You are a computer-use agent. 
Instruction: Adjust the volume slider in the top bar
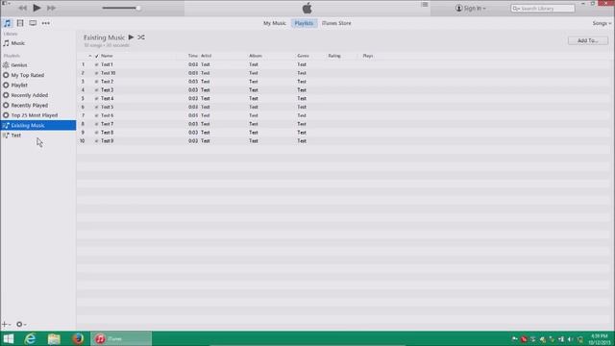(121, 8)
